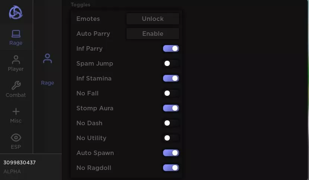This screenshot has height=180, width=309.
Task: Open the ESP eye icon
Action: 16,138
